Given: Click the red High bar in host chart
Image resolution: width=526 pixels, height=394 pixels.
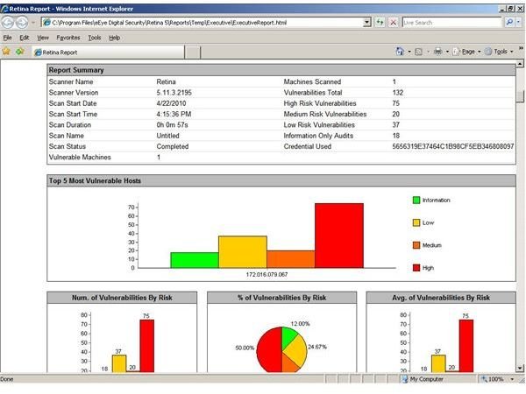Looking at the screenshot, I should pos(339,236).
